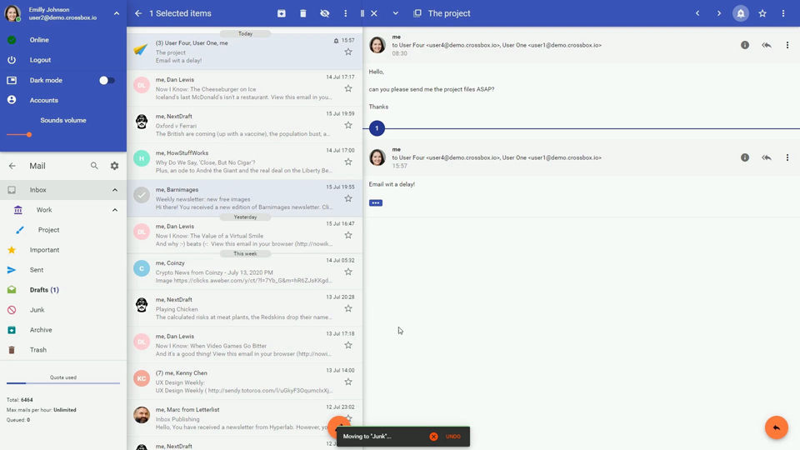Expand the quoted text ellipsis button

pos(376,202)
